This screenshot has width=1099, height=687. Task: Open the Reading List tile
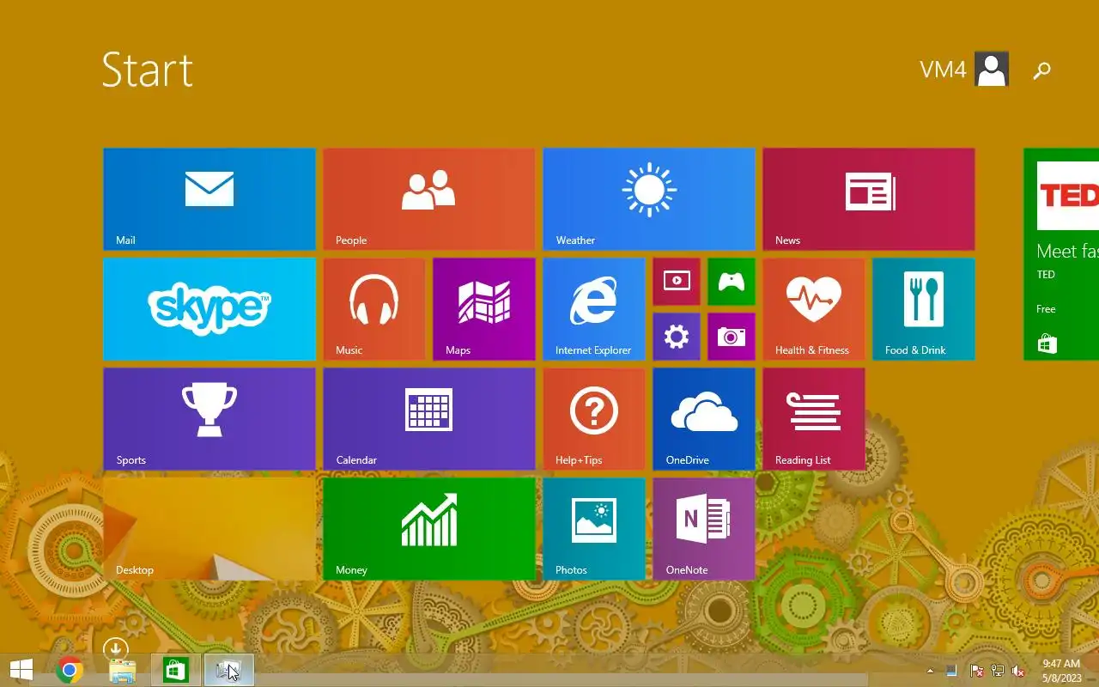(814, 419)
